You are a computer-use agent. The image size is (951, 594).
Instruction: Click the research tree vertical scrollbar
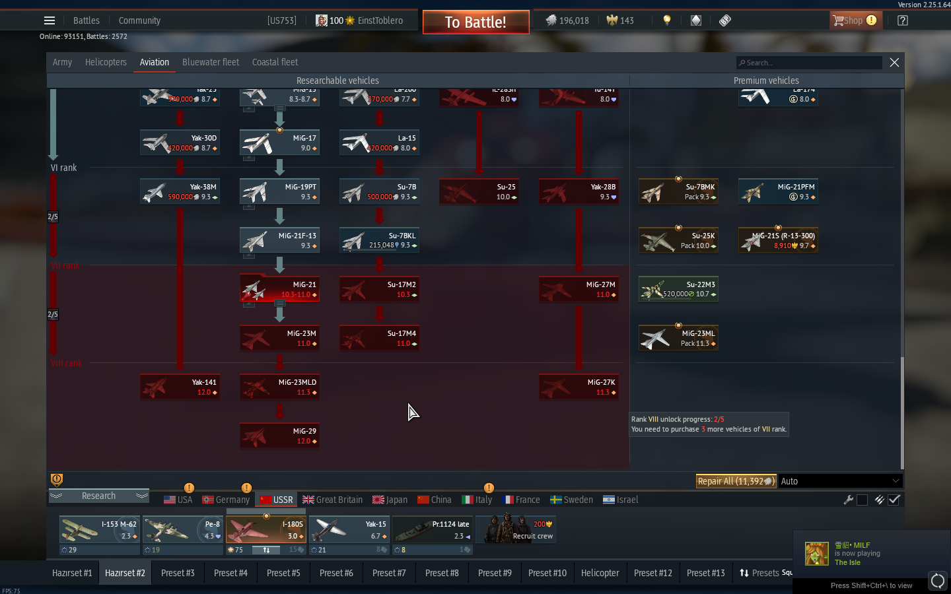coord(901,412)
